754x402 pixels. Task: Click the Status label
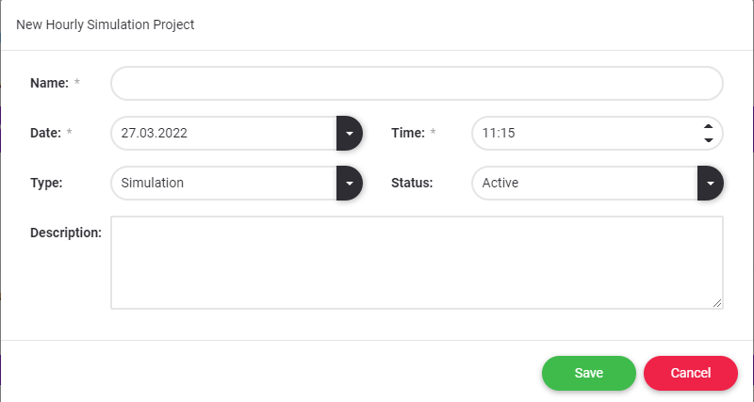tap(412, 183)
